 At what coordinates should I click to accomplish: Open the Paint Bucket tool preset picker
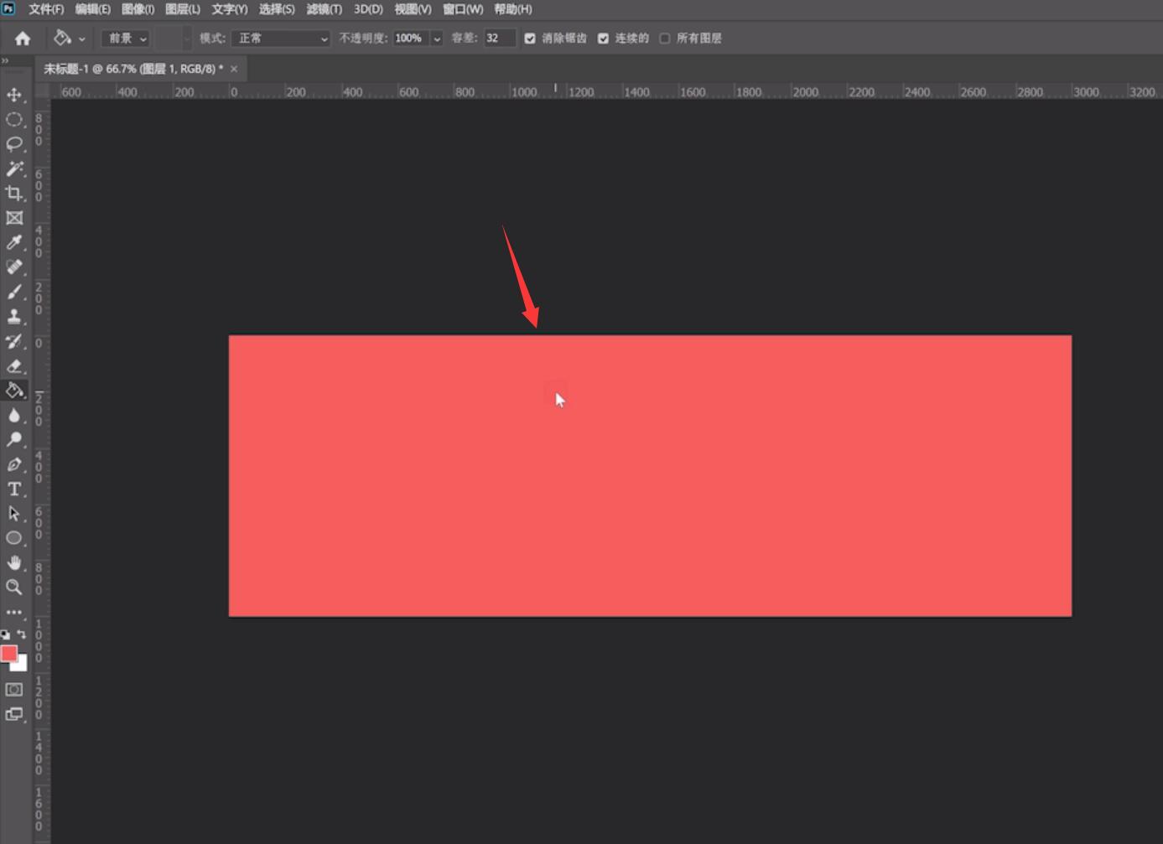(70, 39)
